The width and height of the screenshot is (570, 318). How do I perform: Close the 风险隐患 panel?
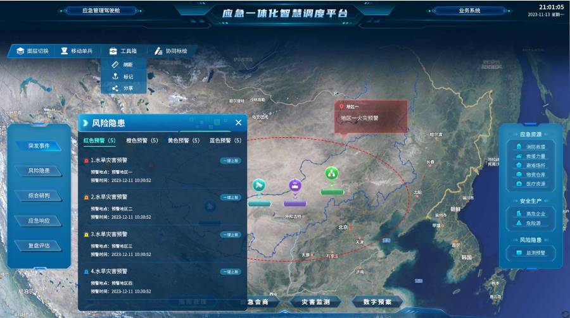(239, 123)
